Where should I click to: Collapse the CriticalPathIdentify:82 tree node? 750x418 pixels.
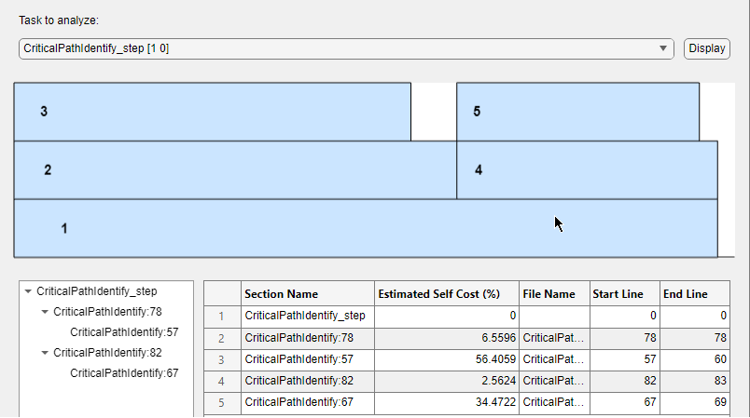[x=45, y=353]
